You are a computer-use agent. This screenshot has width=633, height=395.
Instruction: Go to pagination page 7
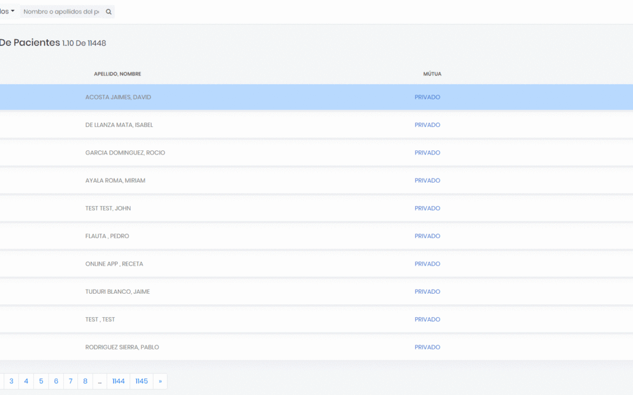coord(71,382)
